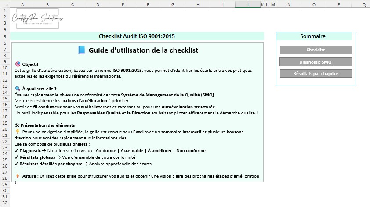The width and height of the screenshot is (370, 207).
Task: Click the line Mettre en évidence les actions
Action: 72,101
